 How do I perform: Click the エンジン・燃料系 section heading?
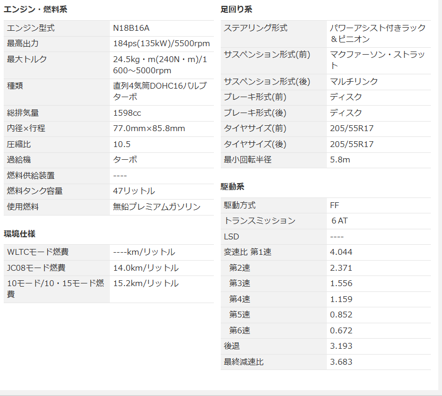36,9
